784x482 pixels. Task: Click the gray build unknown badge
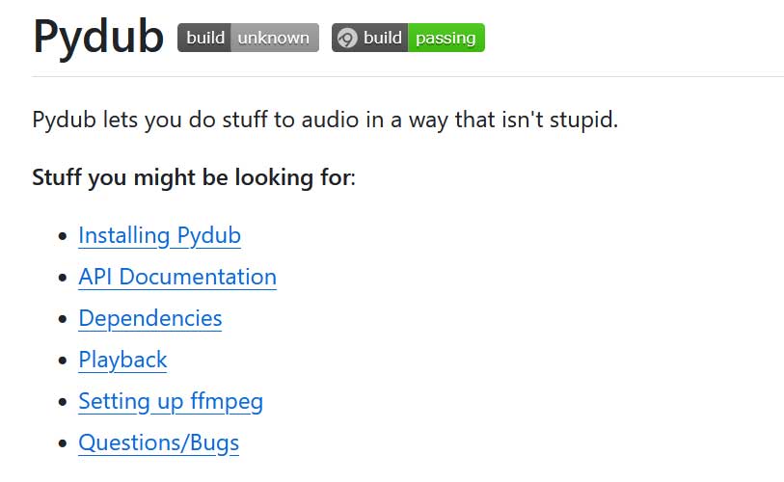(x=248, y=38)
